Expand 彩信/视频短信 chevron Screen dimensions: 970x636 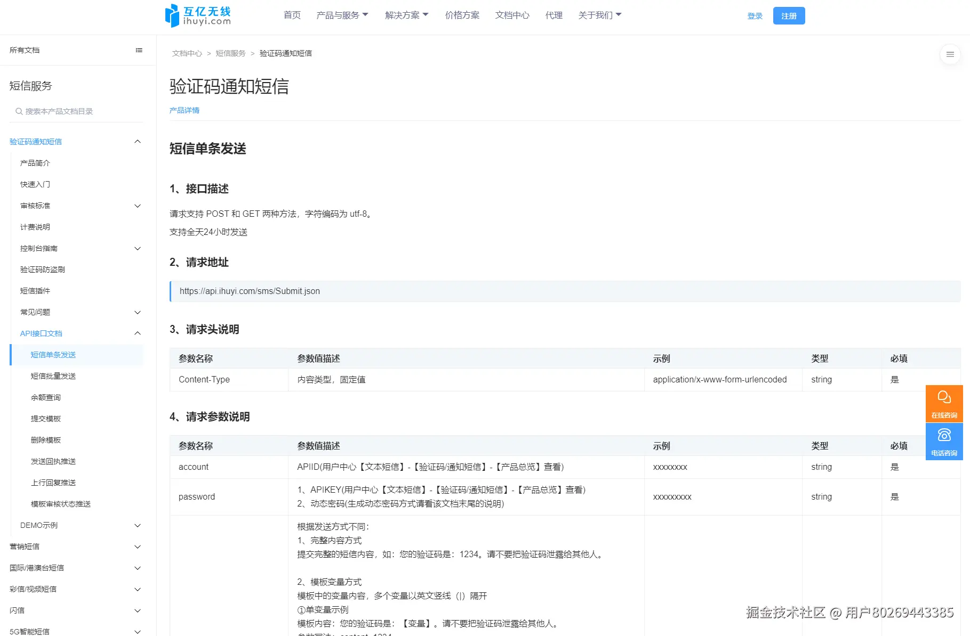138,589
